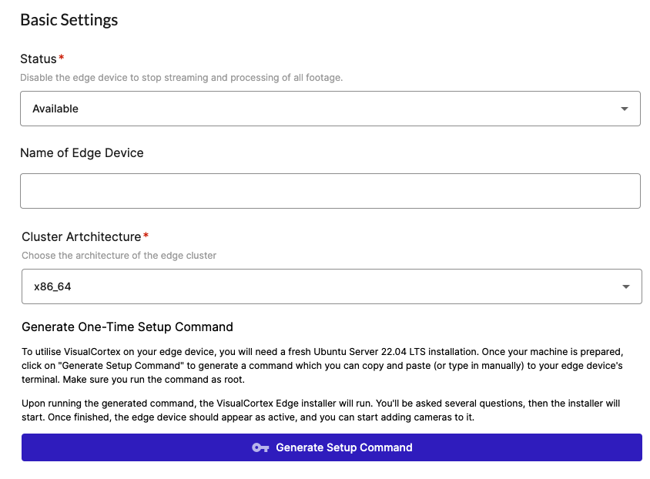Click the Cluster Artchitecture label
Image resolution: width=650 pixels, height=479 pixels.
click(x=82, y=236)
